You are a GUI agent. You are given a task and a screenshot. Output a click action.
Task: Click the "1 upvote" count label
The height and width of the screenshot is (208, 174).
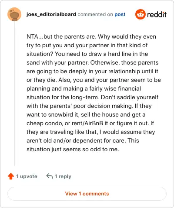(27, 176)
